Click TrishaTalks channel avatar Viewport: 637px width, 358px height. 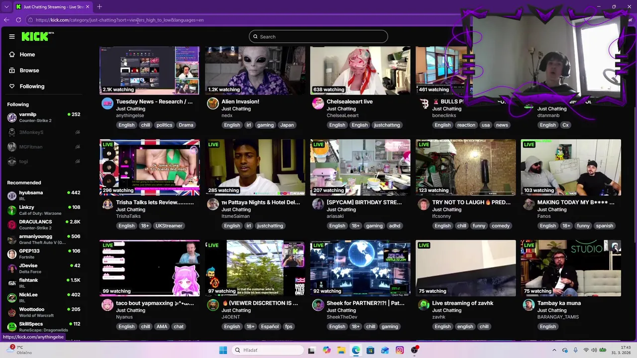(x=107, y=204)
